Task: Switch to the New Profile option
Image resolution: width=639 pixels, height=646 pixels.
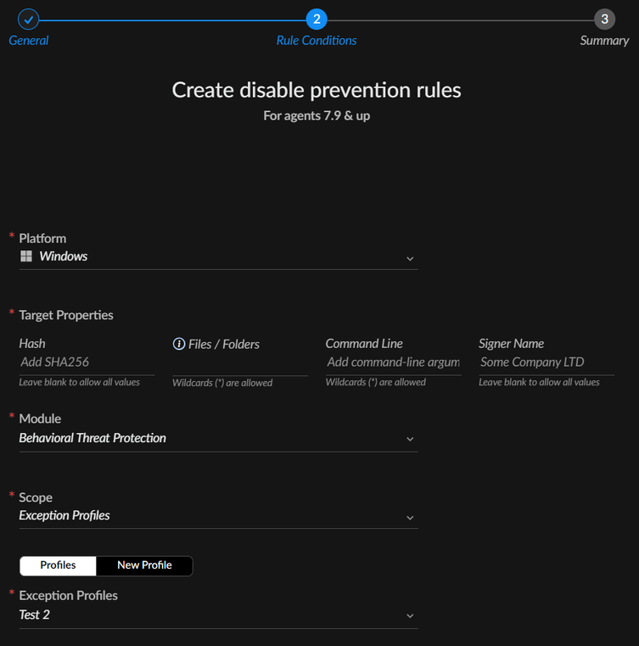Action: [x=144, y=565]
